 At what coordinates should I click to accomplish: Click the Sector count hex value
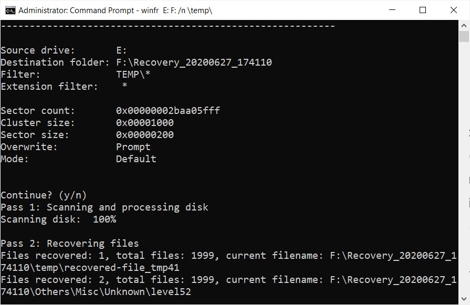point(168,111)
